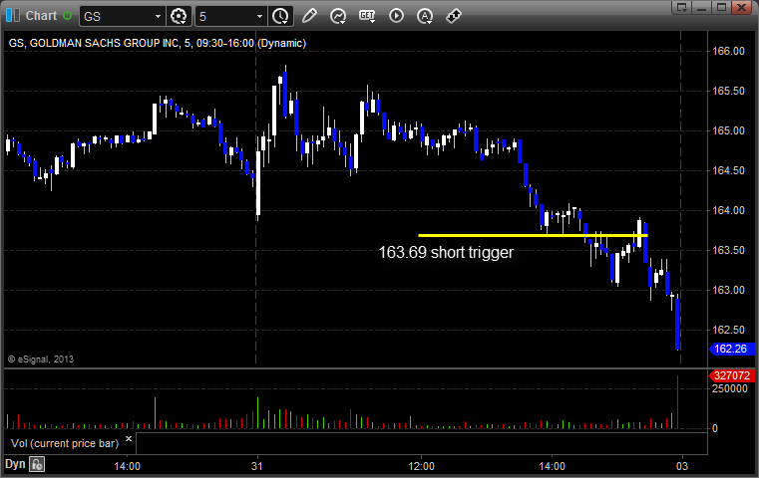Viewport: 759px width, 478px height.
Task: Click the 0 volume axis label
Action: click(x=715, y=428)
